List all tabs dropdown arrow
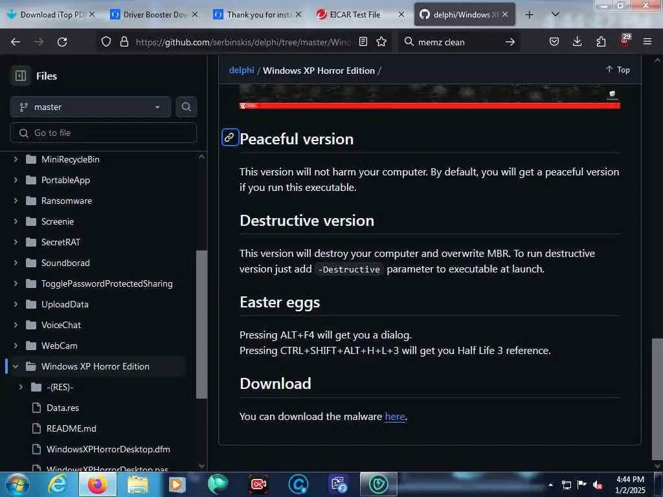 coord(556,15)
